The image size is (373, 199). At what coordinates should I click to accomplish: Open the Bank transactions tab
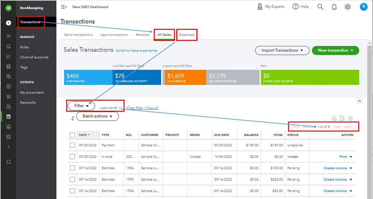78,35
